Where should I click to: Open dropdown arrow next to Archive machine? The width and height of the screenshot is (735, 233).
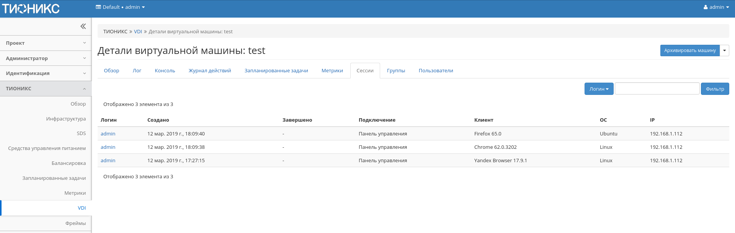click(x=724, y=51)
